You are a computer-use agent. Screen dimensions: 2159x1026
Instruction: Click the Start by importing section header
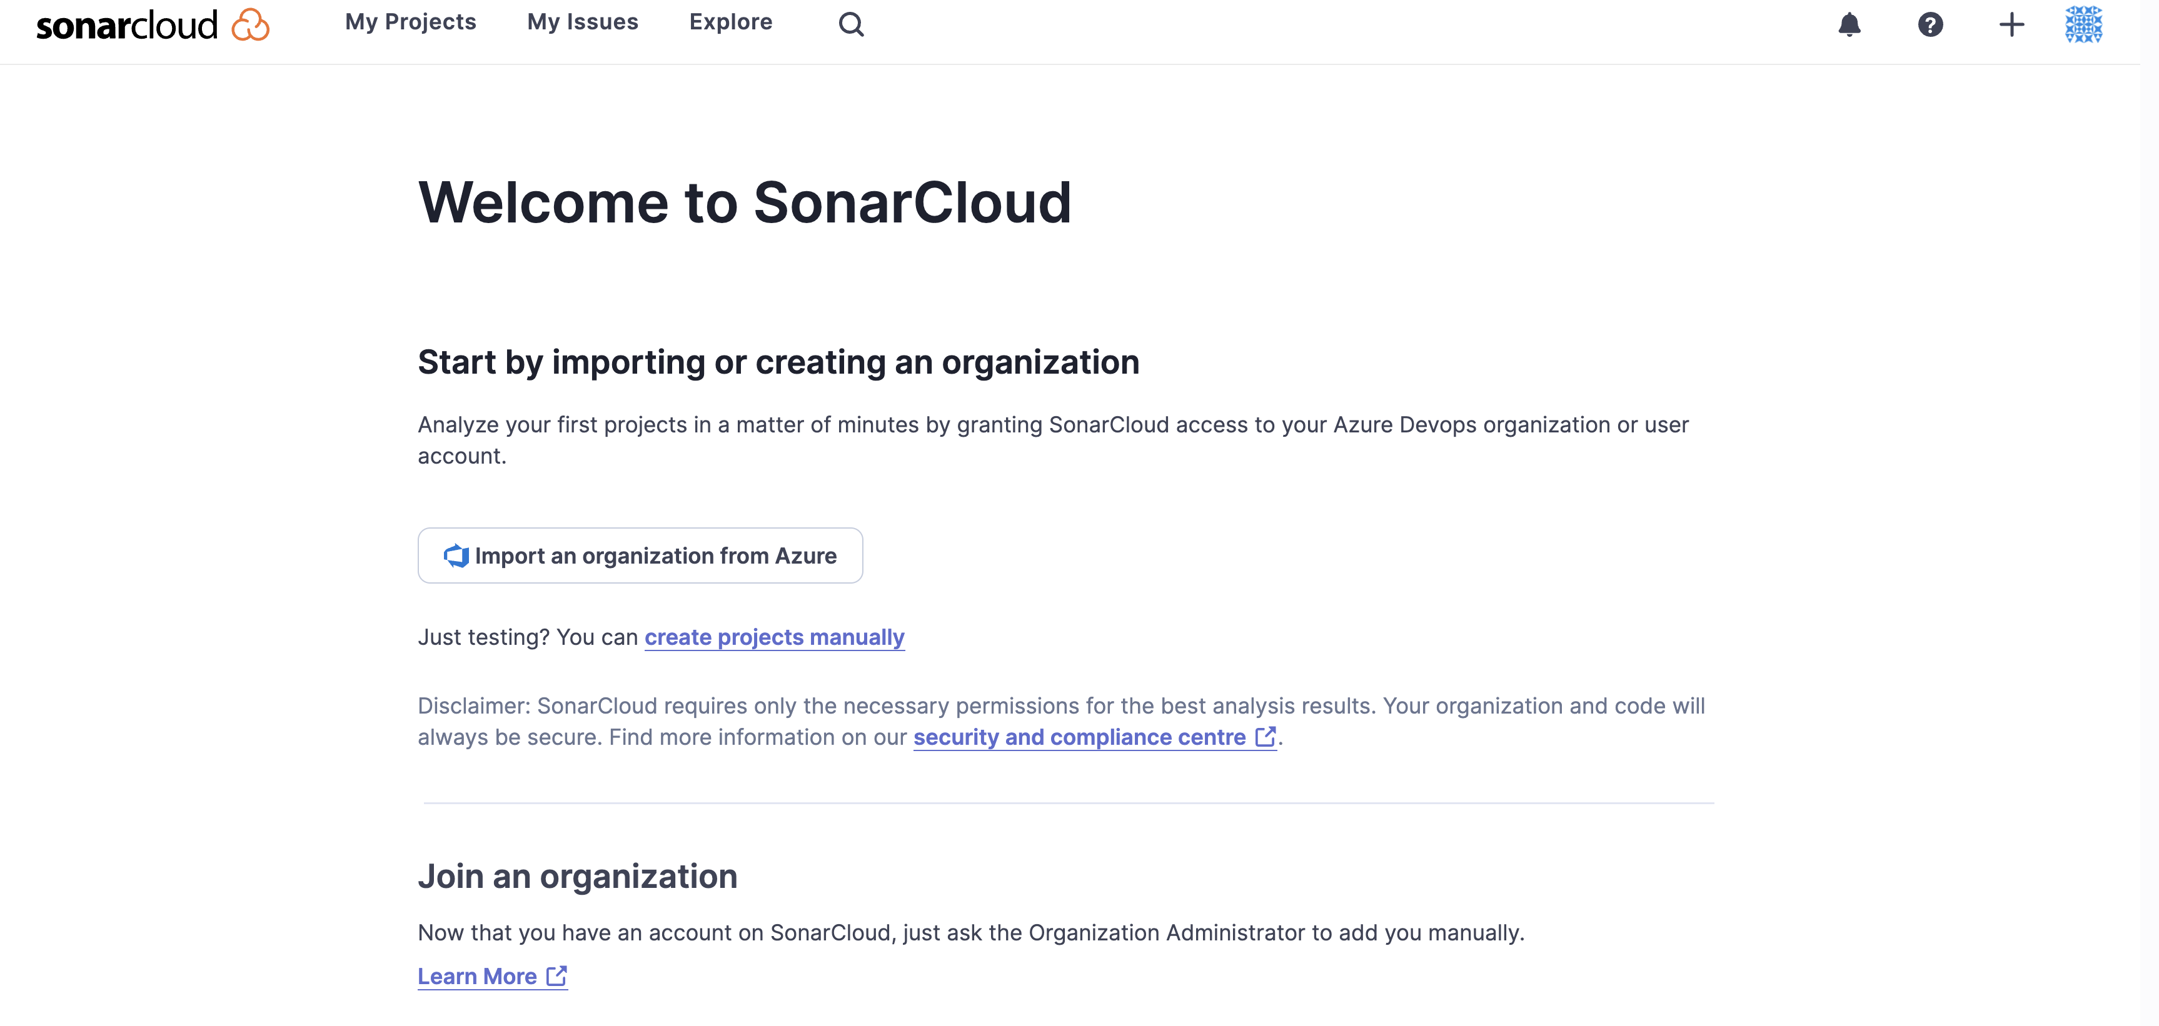pos(778,362)
